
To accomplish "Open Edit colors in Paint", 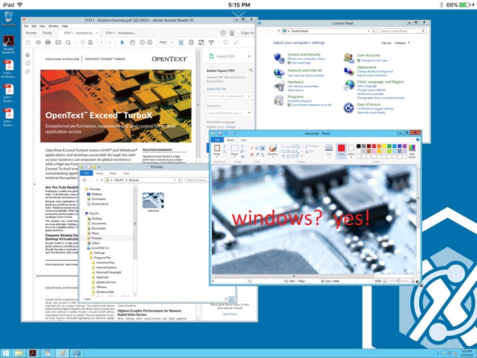I will tap(411, 151).
